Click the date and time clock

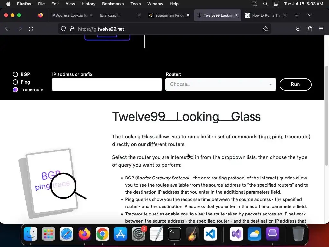tap(303, 4)
